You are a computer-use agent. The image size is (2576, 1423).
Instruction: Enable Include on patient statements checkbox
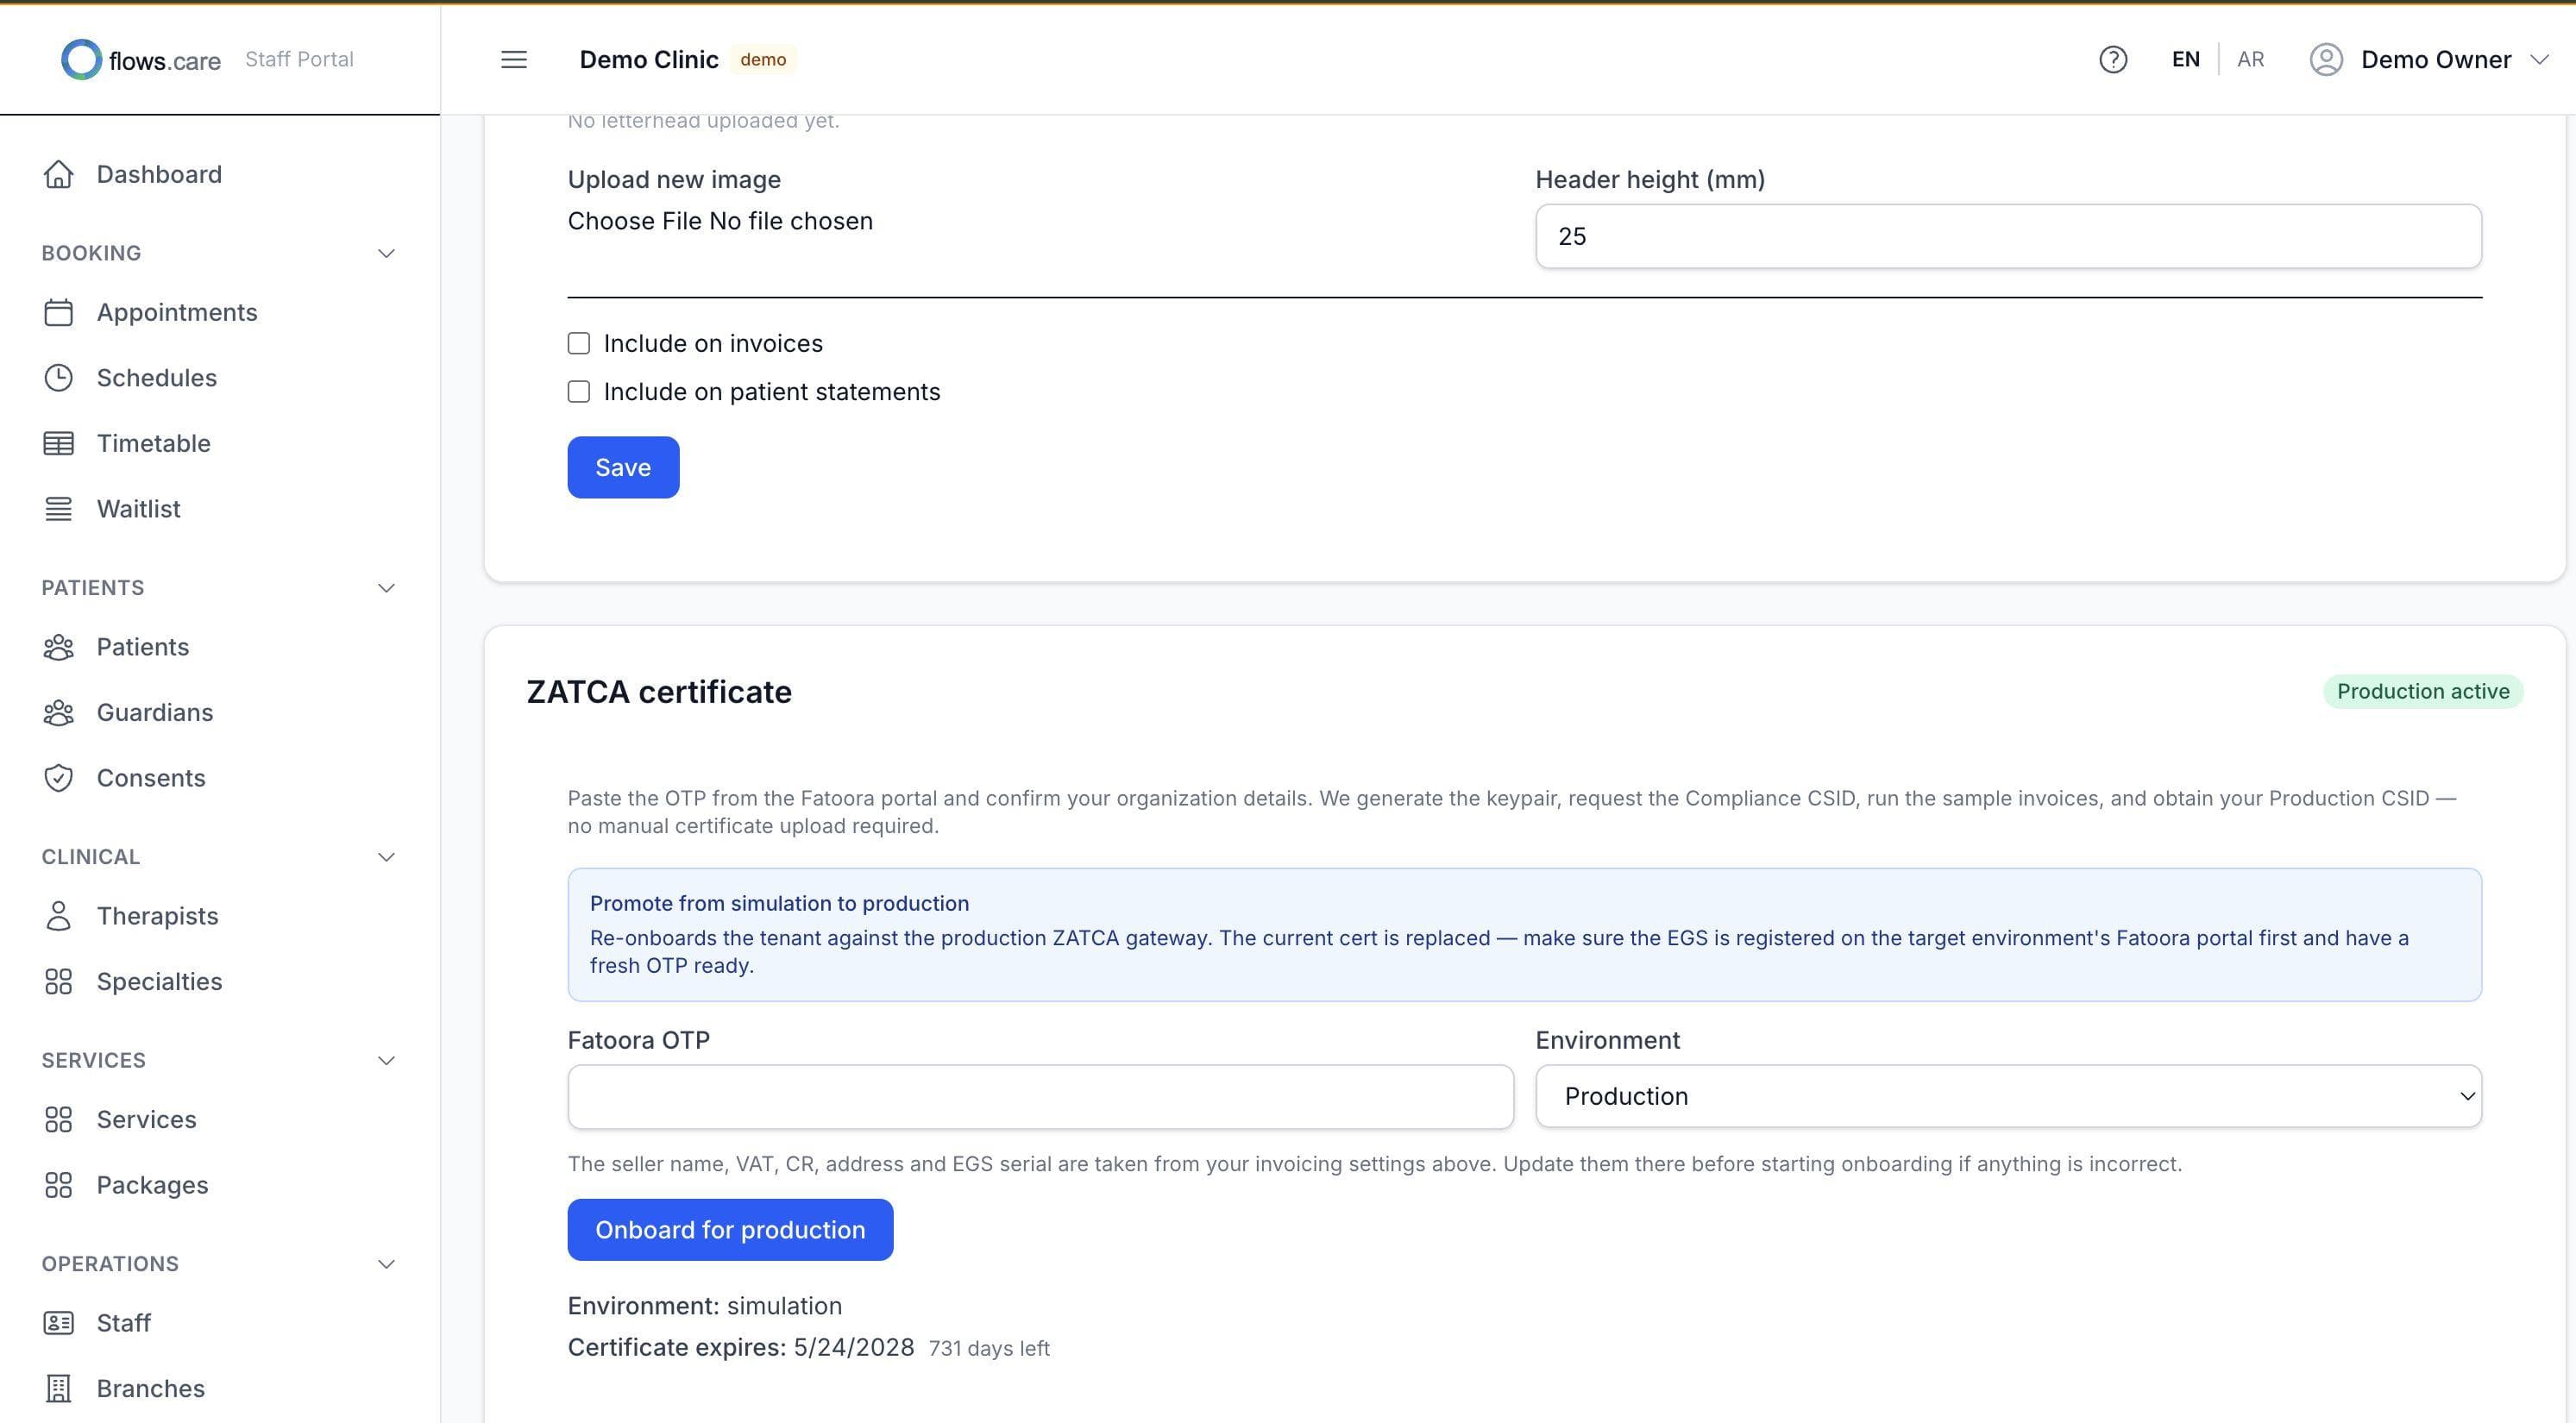point(579,392)
